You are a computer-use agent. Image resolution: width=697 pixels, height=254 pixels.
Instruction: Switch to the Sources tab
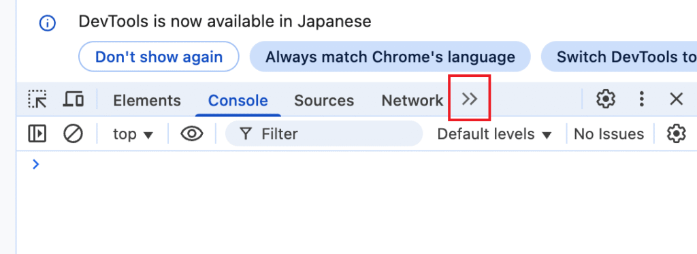(324, 101)
